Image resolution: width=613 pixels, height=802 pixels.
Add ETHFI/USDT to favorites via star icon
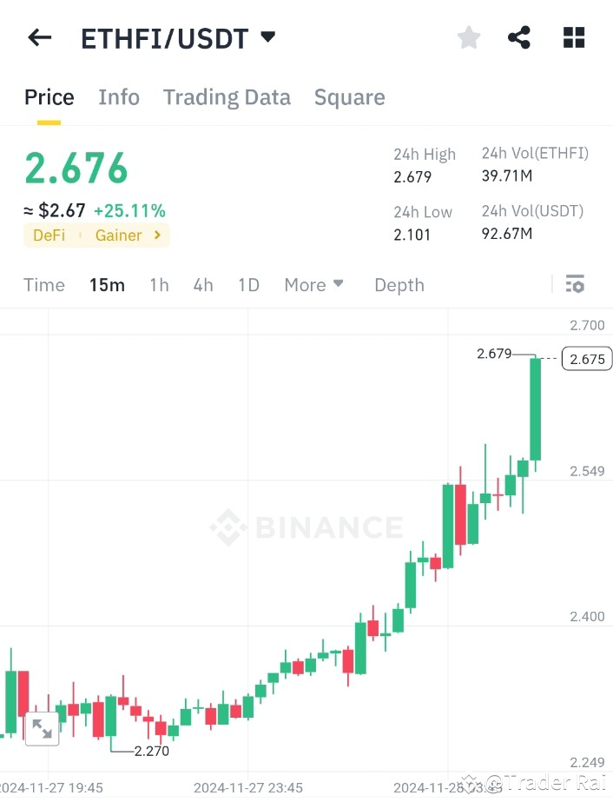click(468, 37)
